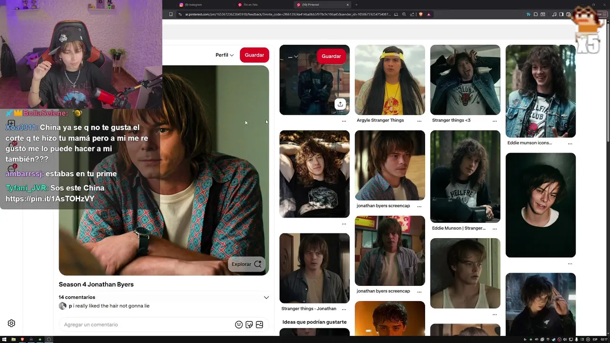Open the Perfil board dropdown
Screen dimensions: 610x343
224,55
